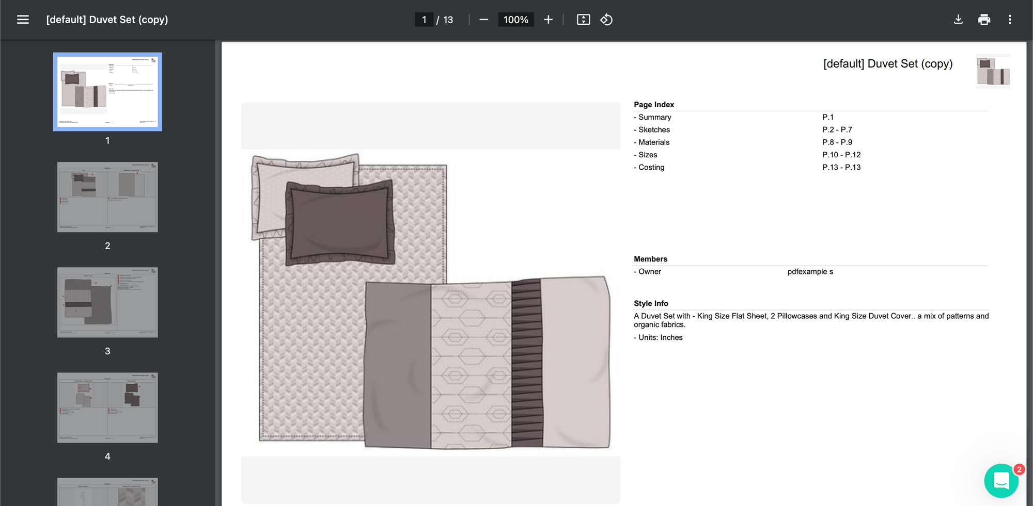1033x506 pixels.
Task: Edit the current page number field
Action: (x=424, y=20)
